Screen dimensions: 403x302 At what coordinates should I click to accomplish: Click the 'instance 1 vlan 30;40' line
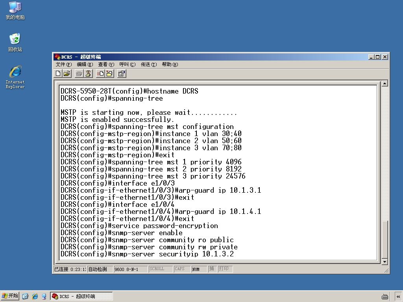click(151, 134)
